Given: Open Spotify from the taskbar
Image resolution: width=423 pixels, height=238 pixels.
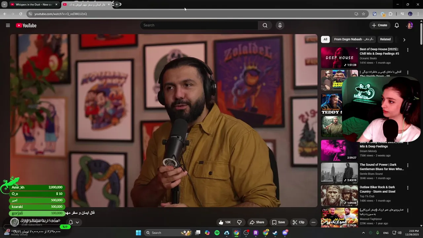Looking at the screenshot, I should click(217, 233).
